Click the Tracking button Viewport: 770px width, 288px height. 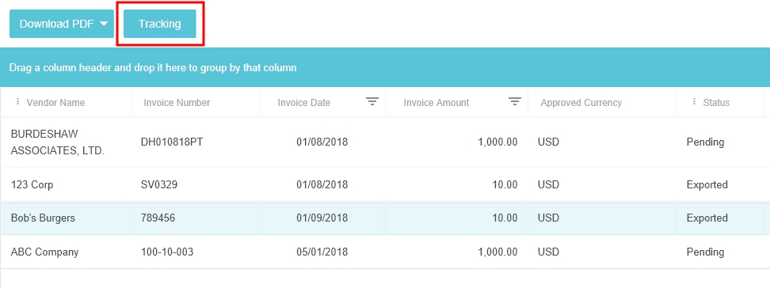[159, 24]
